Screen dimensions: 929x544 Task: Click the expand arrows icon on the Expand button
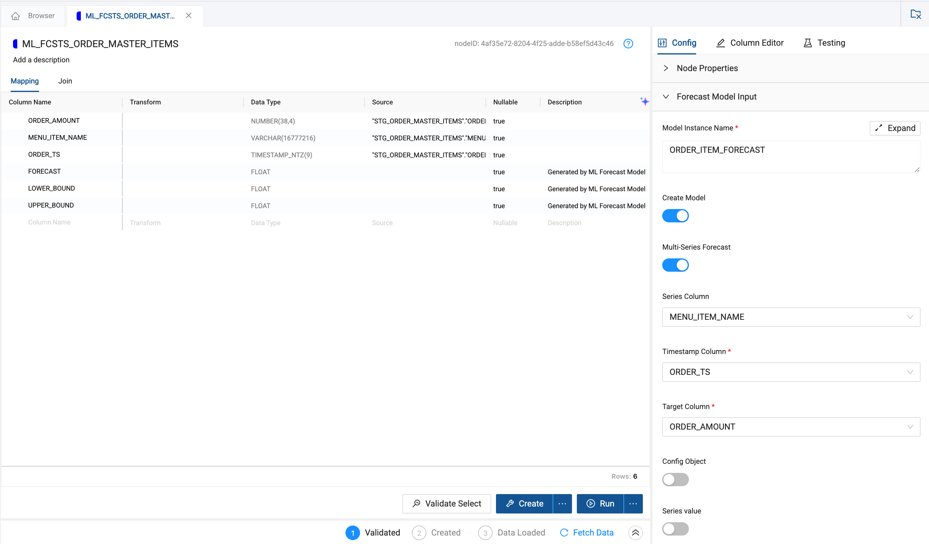coord(879,128)
